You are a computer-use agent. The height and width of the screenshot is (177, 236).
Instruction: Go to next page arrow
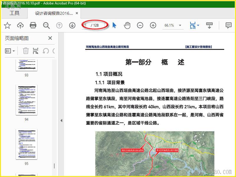pyautogui.click(x=72, y=25)
